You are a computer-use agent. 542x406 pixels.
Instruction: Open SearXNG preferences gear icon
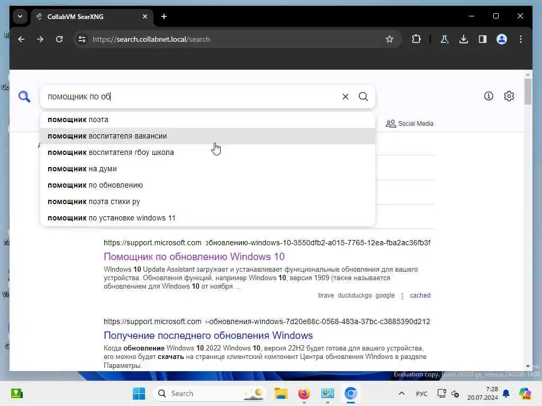click(x=509, y=96)
